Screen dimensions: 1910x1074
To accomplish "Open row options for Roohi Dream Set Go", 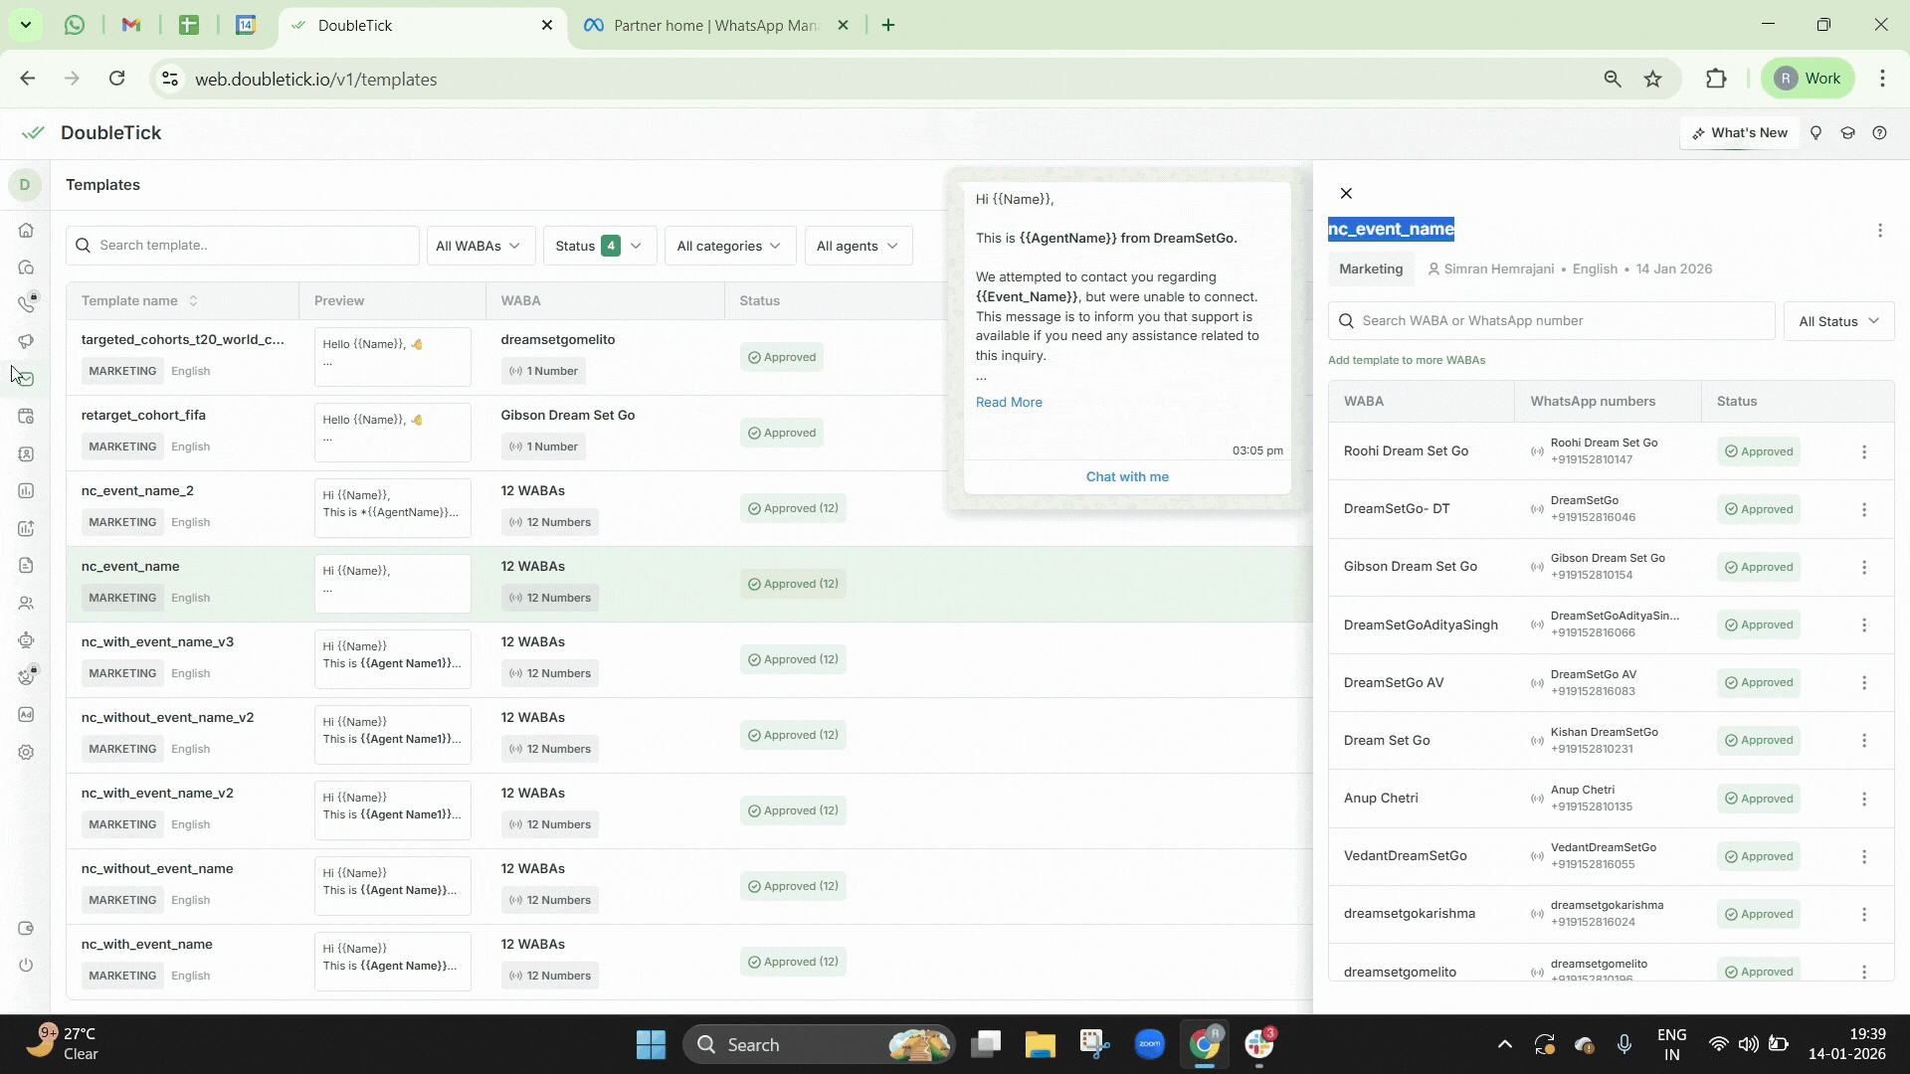I will 1864,452.
